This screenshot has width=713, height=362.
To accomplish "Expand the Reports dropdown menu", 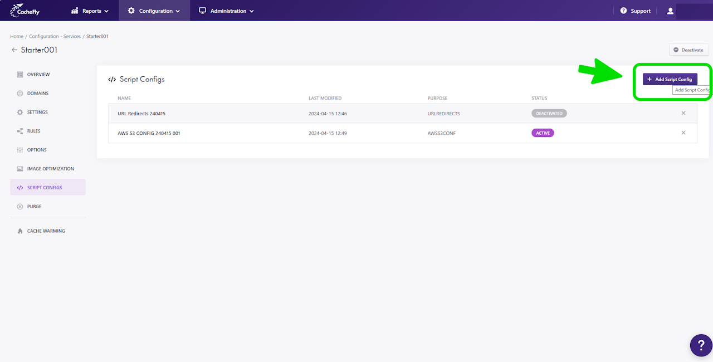I will pyautogui.click(x=90, y=11).
